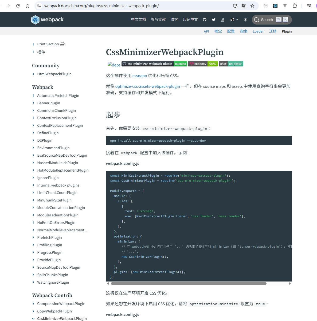Open SplitChunksPlugin in the sidebar
This screenshot has height=321, width=317.
coord(53,275)
